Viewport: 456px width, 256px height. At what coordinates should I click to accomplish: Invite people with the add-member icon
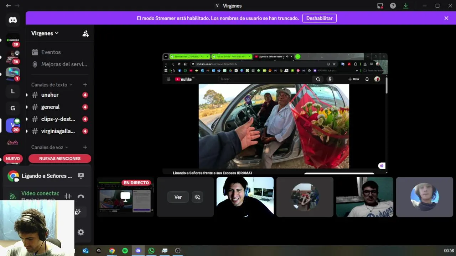click(x=85, y=33)
